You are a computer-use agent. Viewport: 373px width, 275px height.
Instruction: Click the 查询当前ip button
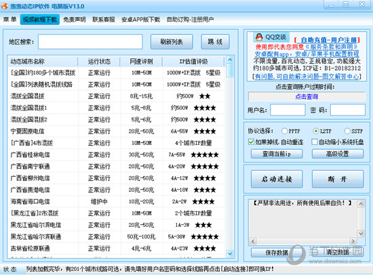coord(277,154)
